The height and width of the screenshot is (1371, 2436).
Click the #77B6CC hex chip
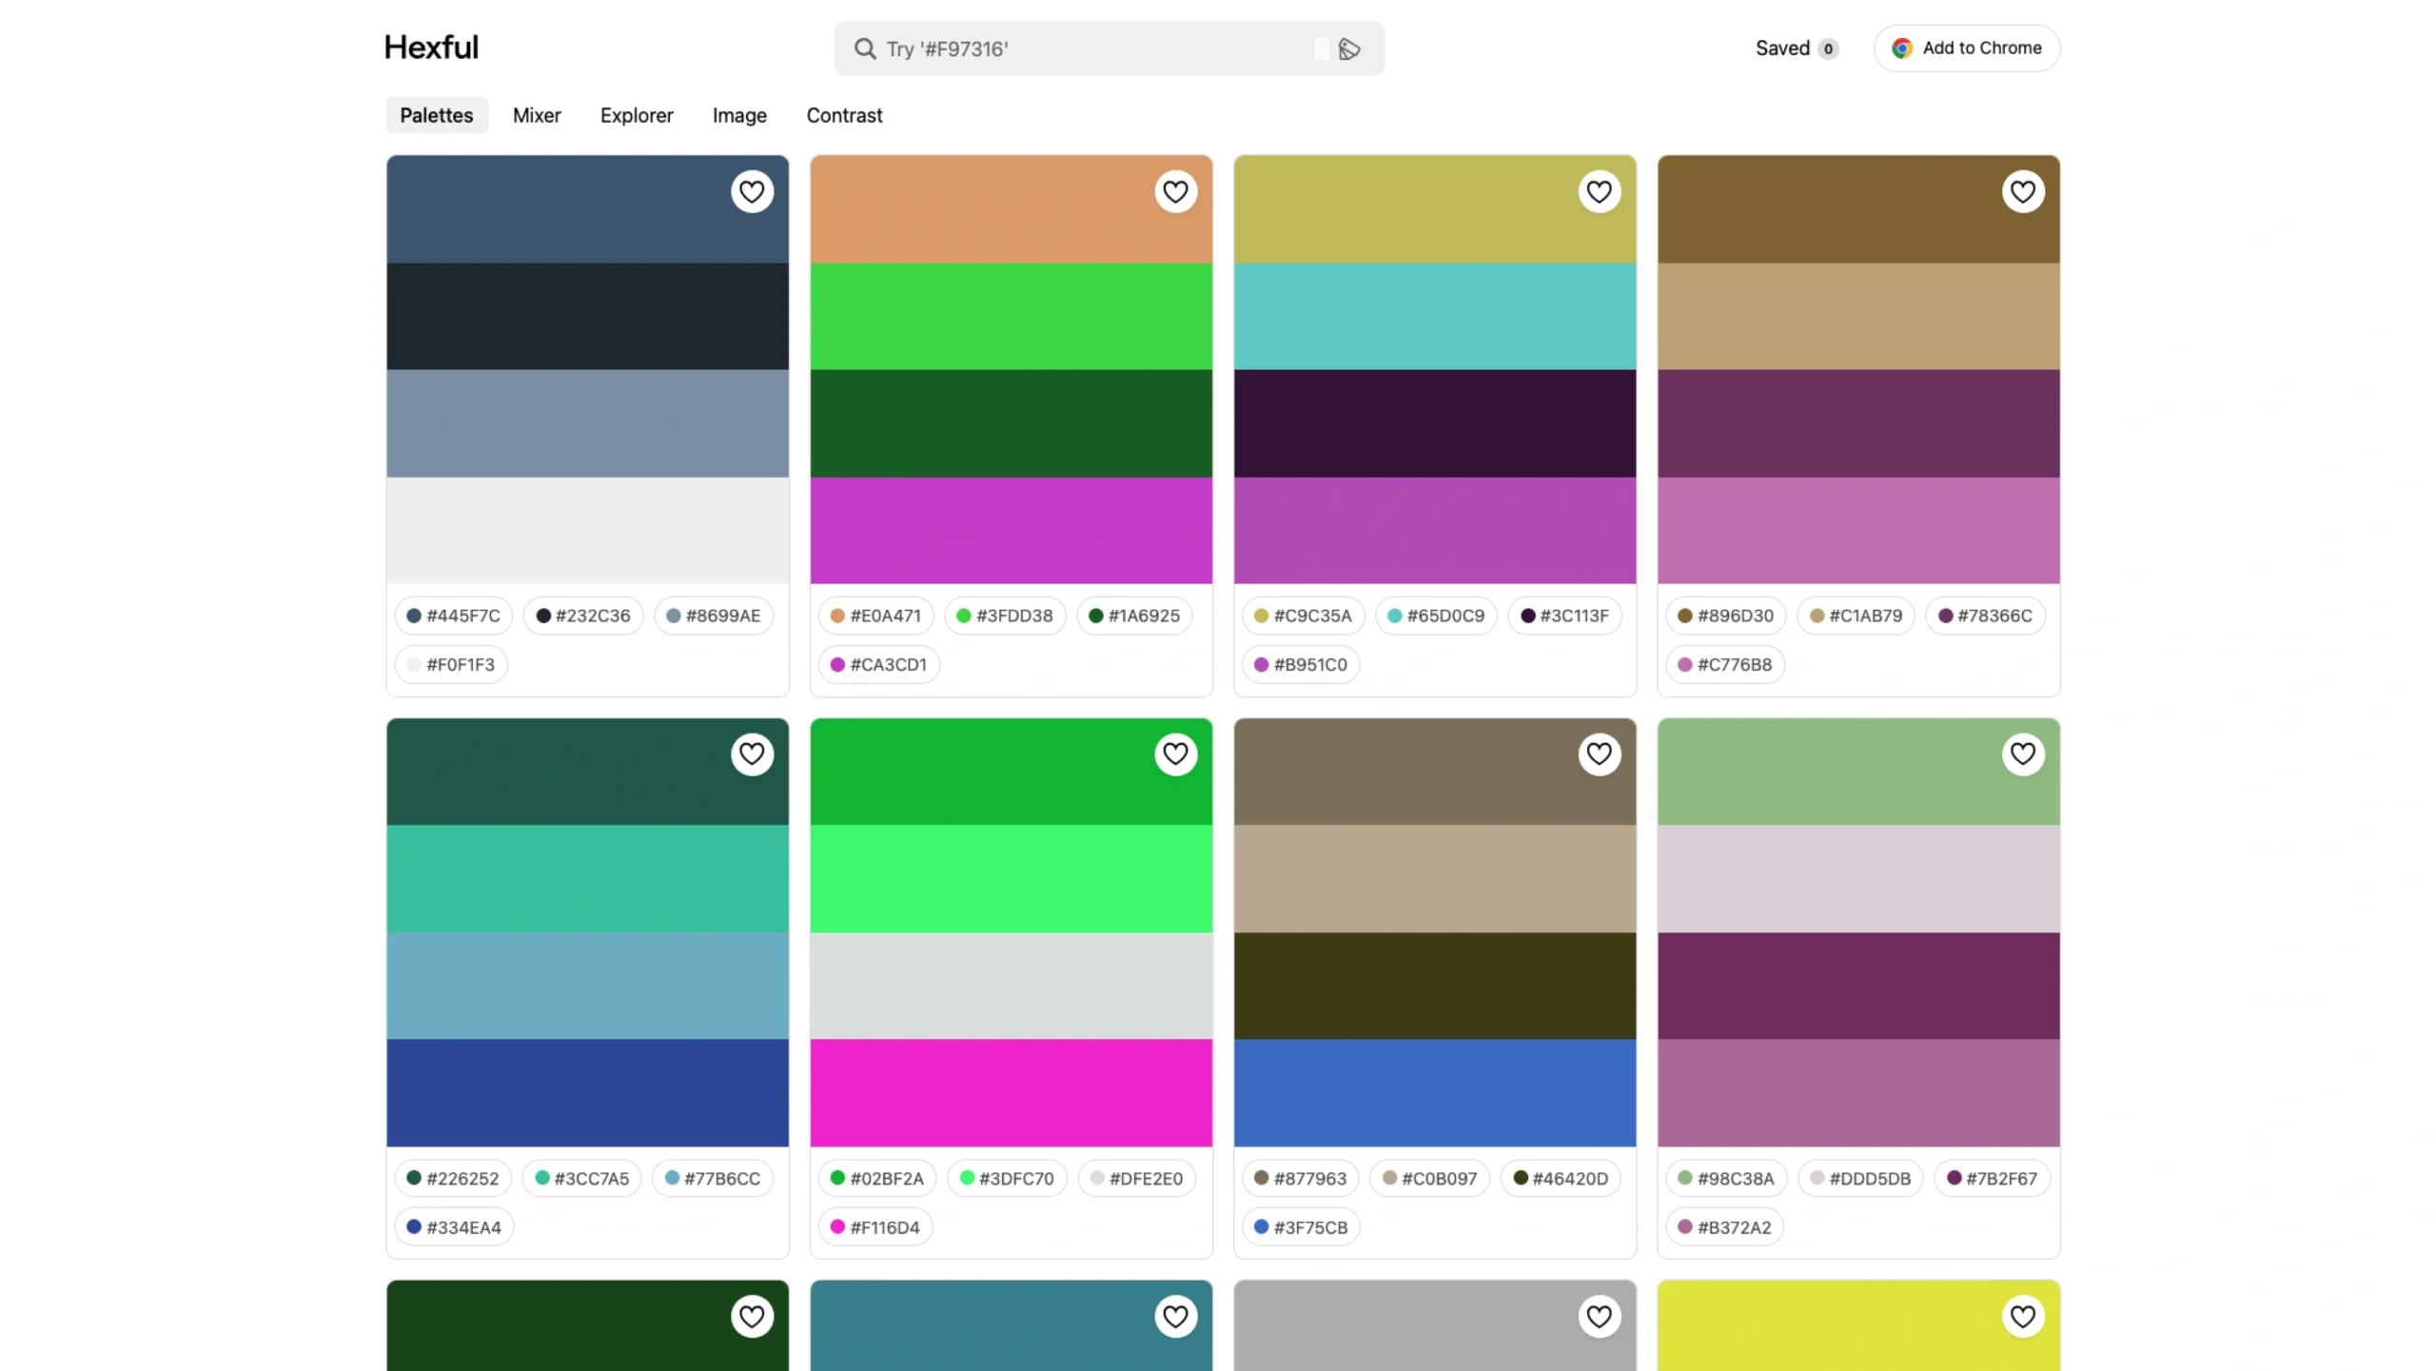point(713,1179)
